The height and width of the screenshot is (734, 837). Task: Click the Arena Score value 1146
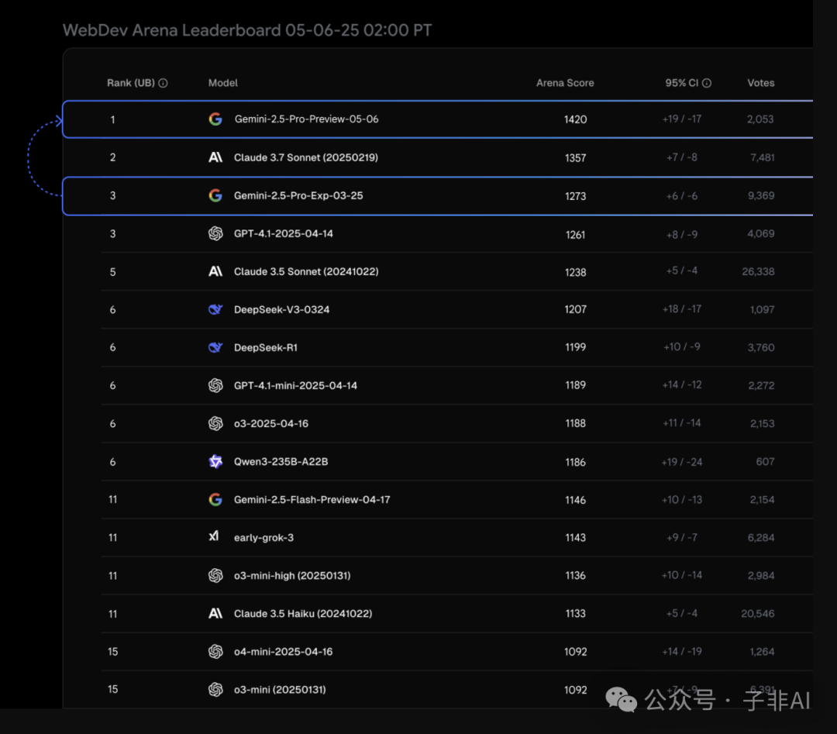575,500
